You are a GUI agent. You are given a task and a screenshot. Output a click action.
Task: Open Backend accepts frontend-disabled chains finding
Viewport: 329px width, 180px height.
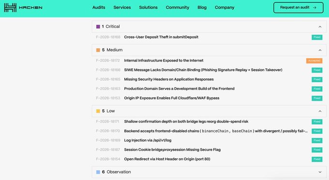point(216,131)
